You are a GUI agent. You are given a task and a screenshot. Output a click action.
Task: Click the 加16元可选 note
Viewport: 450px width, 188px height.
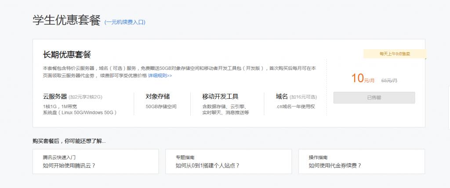point(303,97)
